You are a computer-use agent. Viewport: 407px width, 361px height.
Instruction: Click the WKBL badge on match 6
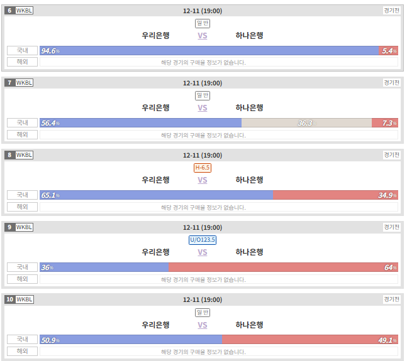click(x=24, y=11)
